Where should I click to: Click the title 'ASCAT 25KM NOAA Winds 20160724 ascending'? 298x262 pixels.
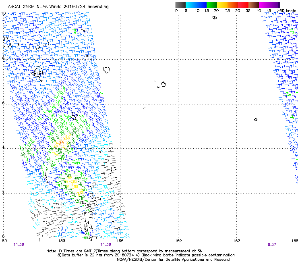[x=58, y=7]
